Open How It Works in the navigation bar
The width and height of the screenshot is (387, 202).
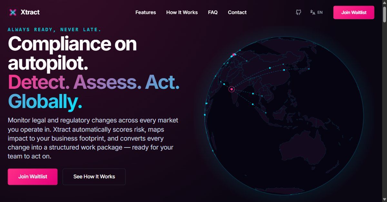182,13
